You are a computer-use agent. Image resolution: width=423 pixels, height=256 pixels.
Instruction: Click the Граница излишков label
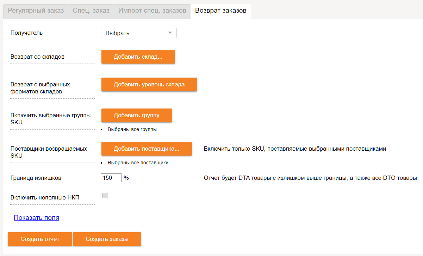[x=36, y=178]
